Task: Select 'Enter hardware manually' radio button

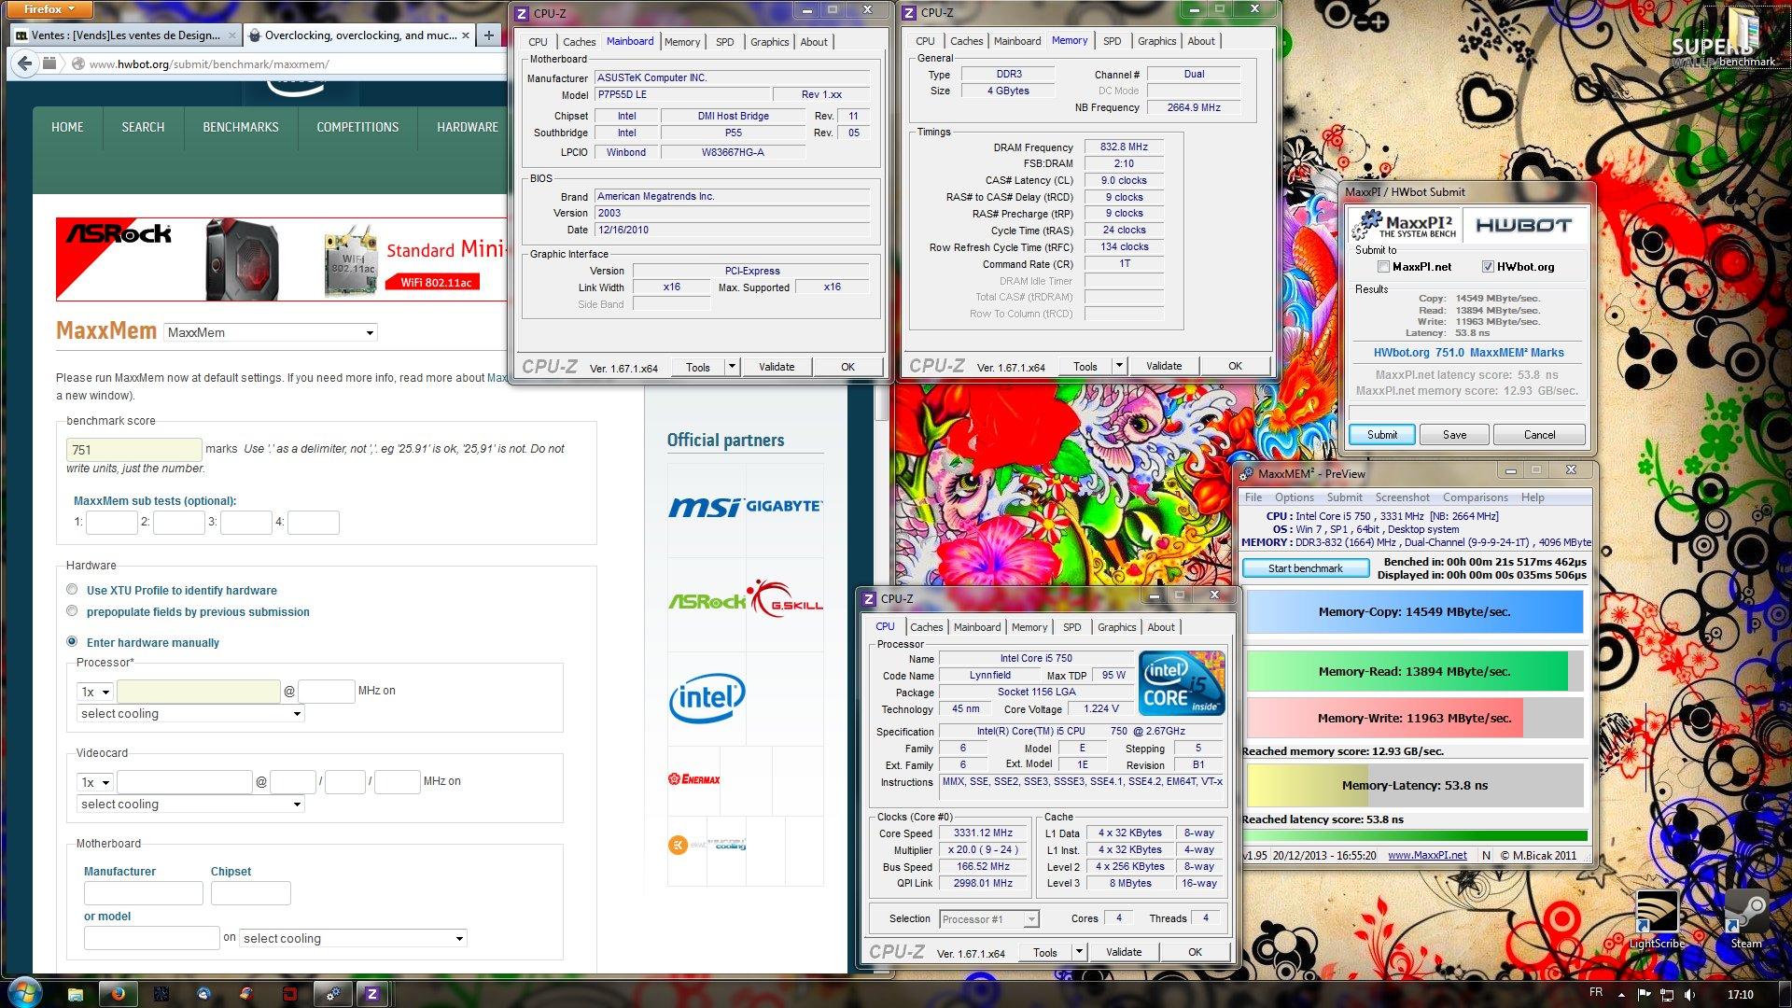Action: pyautogui.click(x=72, y=641)
